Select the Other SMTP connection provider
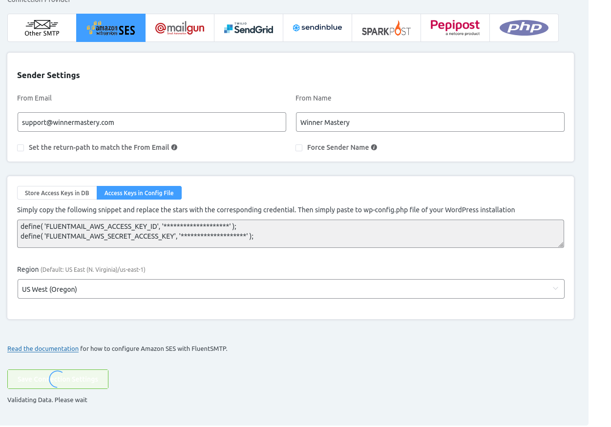Screen dimensions: 611x427 [42, 28]
